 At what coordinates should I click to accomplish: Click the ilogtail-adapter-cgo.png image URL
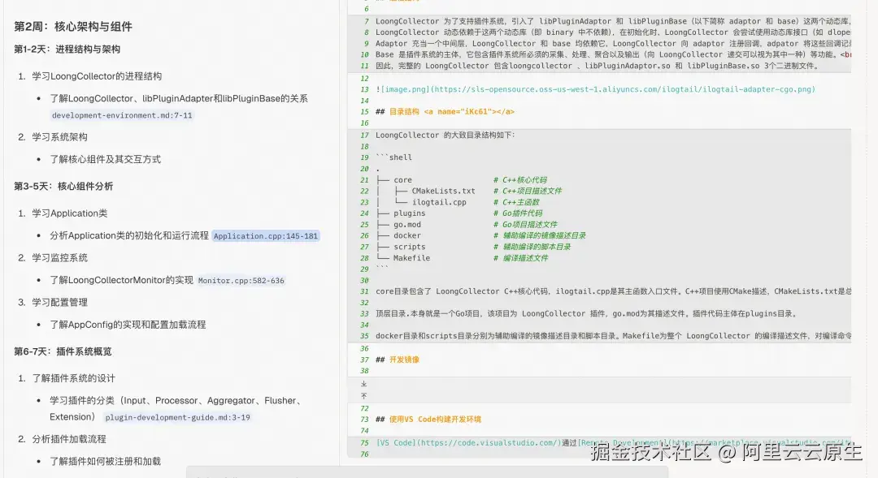(624, 89)
